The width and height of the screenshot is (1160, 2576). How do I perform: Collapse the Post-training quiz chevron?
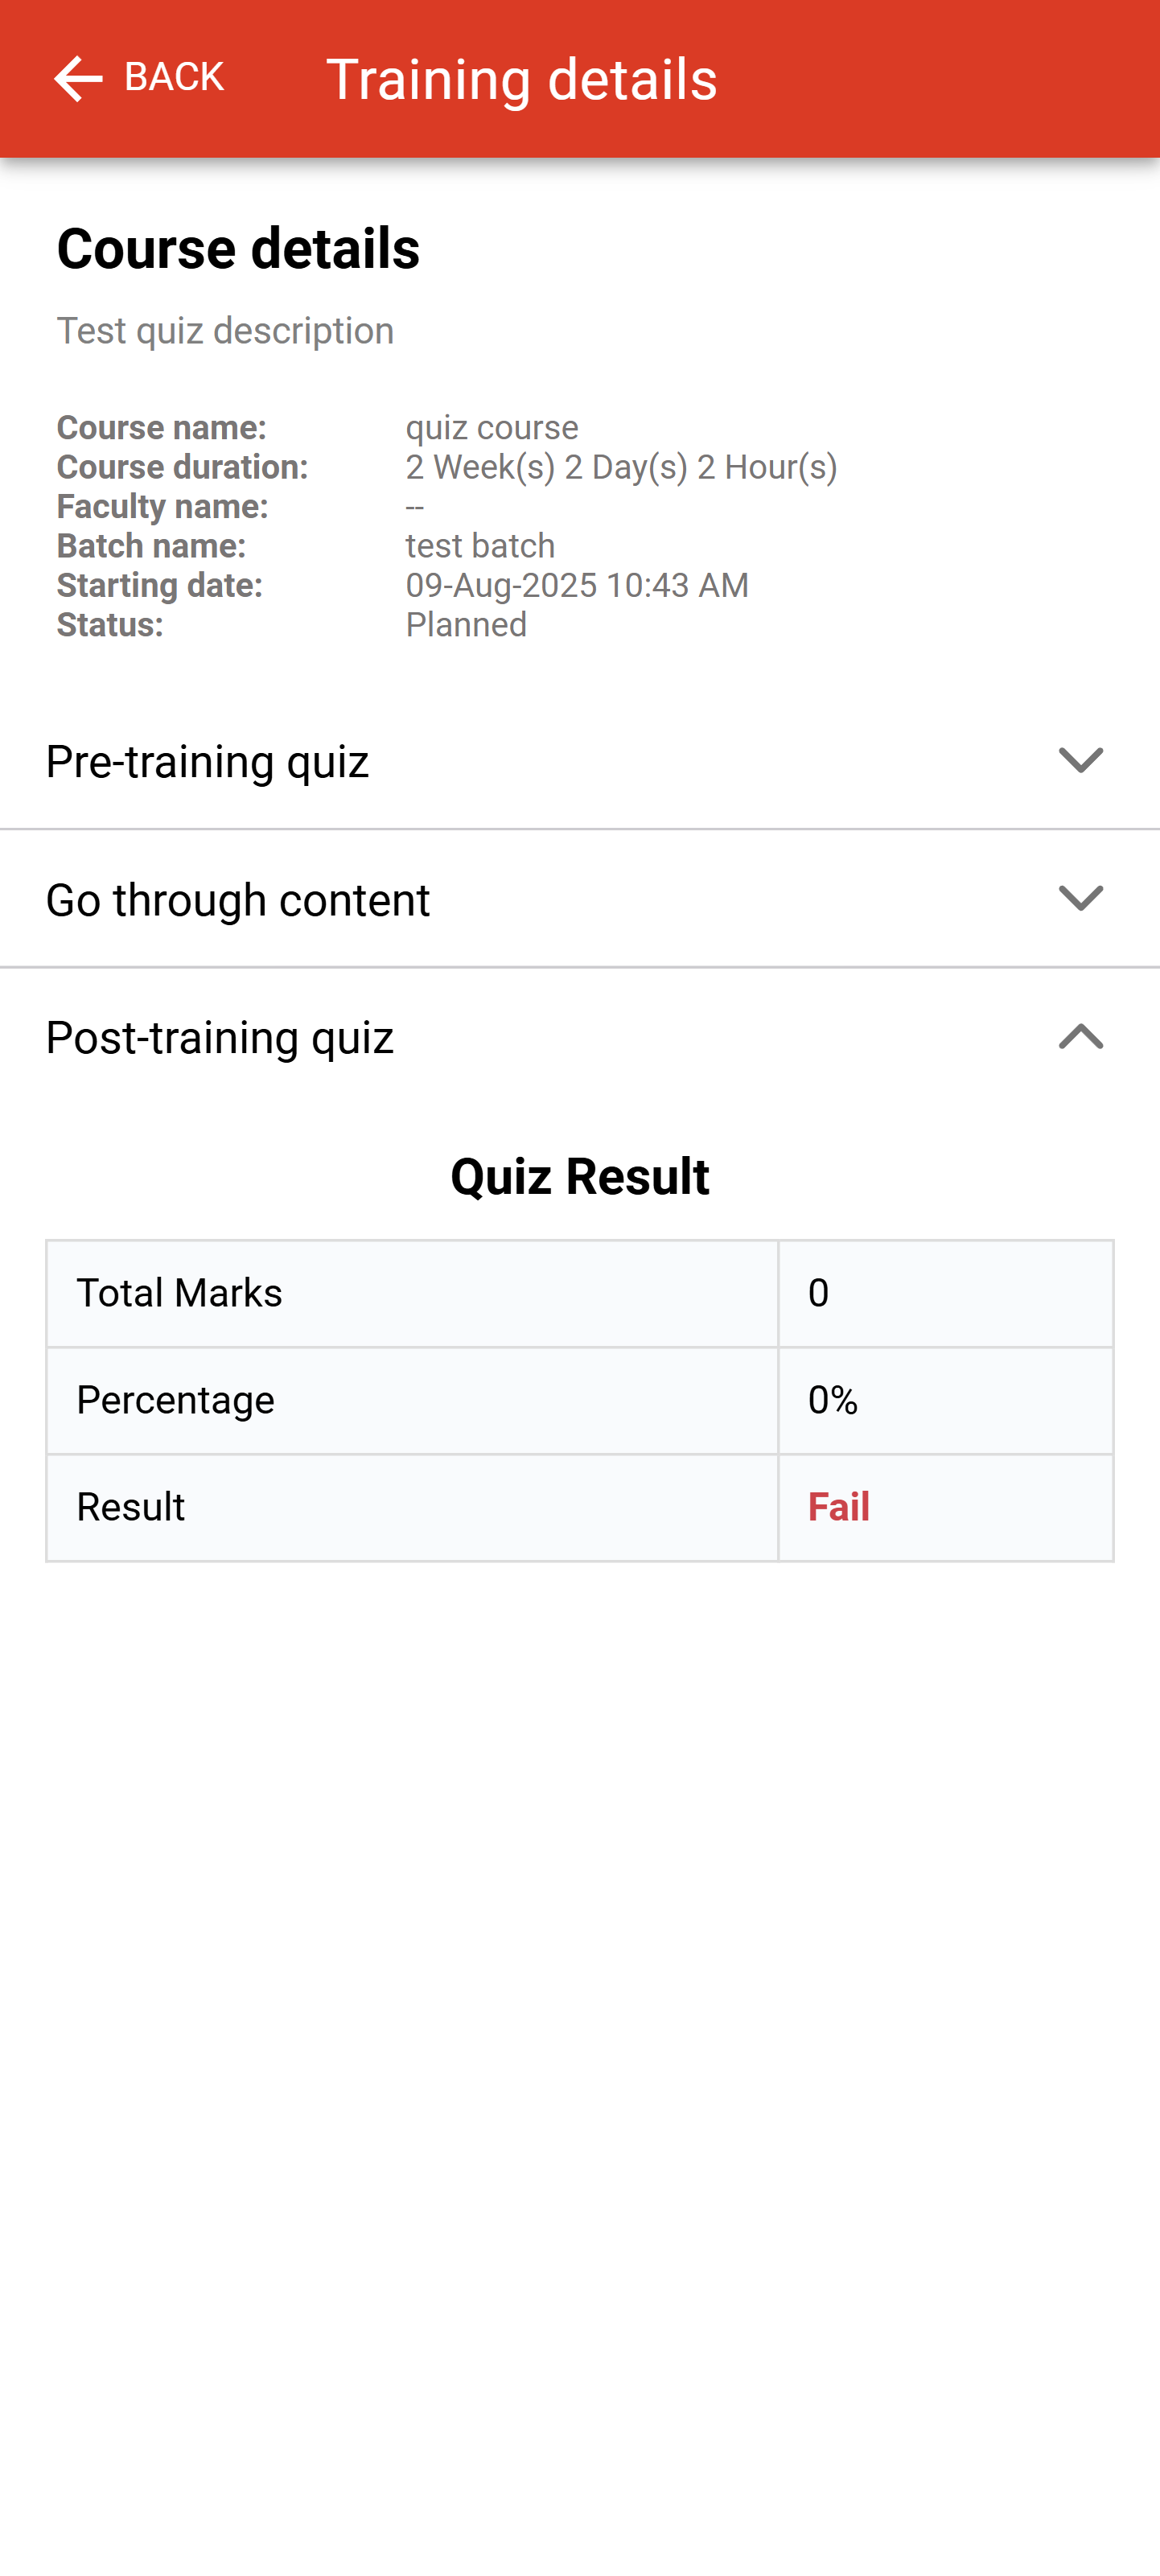[x=1080, y=1037]
